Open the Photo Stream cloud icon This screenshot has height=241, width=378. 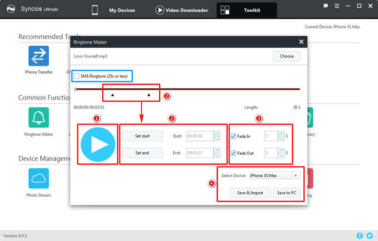[39, 178]
